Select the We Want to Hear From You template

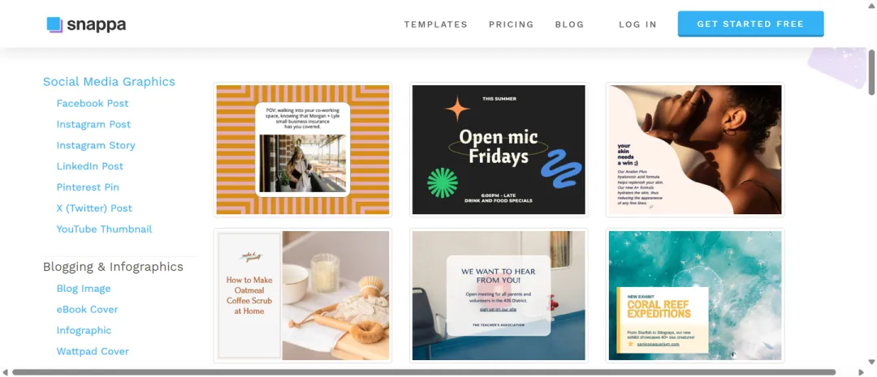coord(499,295)
